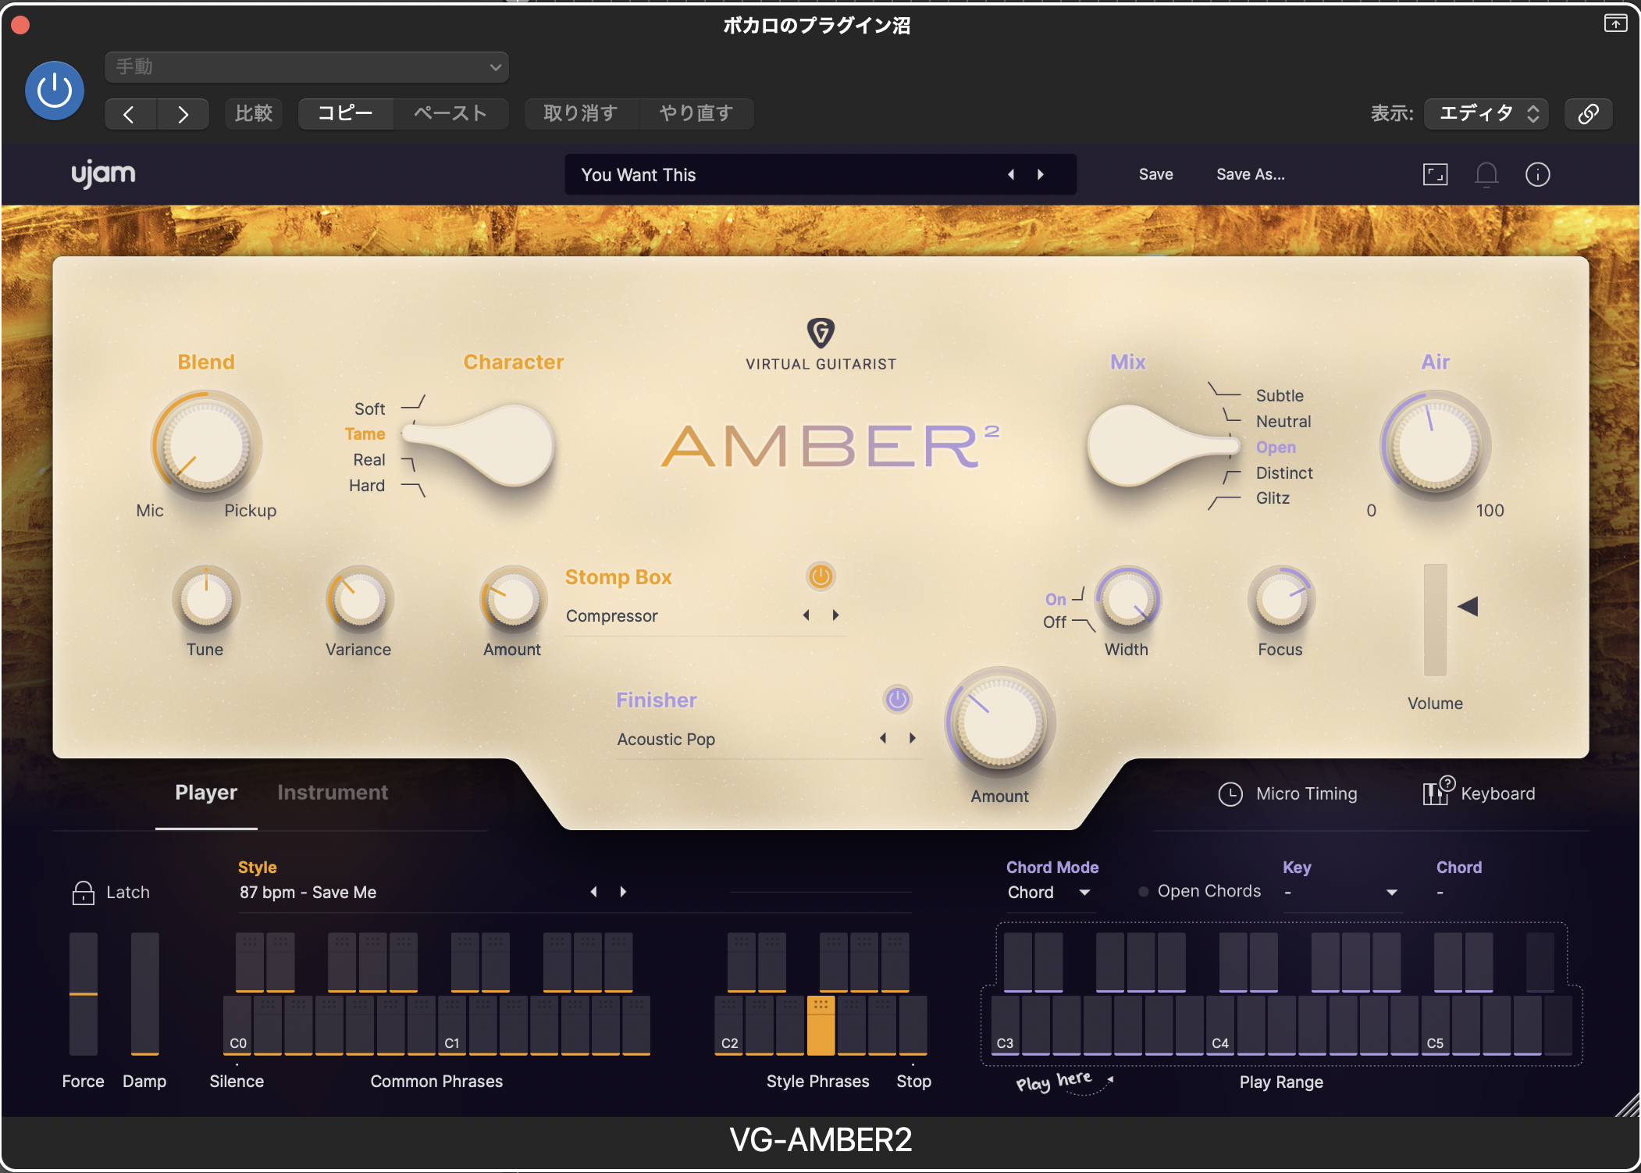Image resolution: width=1641 pixels, height=1173 pixels.
Task: Select next Style arrow
Action: point(623,892)
